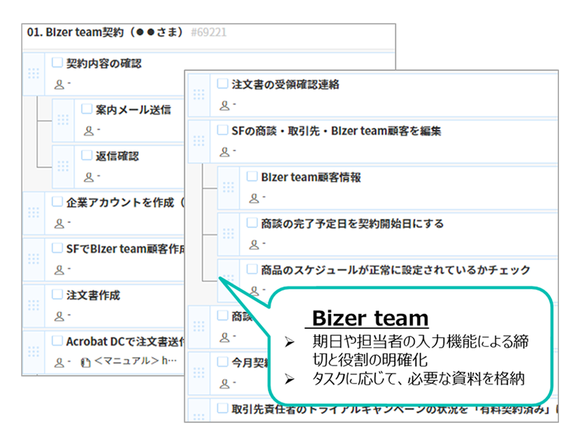Check 商品のスケジュール チェック task checkbox
This screenshot has width=580, height=446.
(252, 269)
